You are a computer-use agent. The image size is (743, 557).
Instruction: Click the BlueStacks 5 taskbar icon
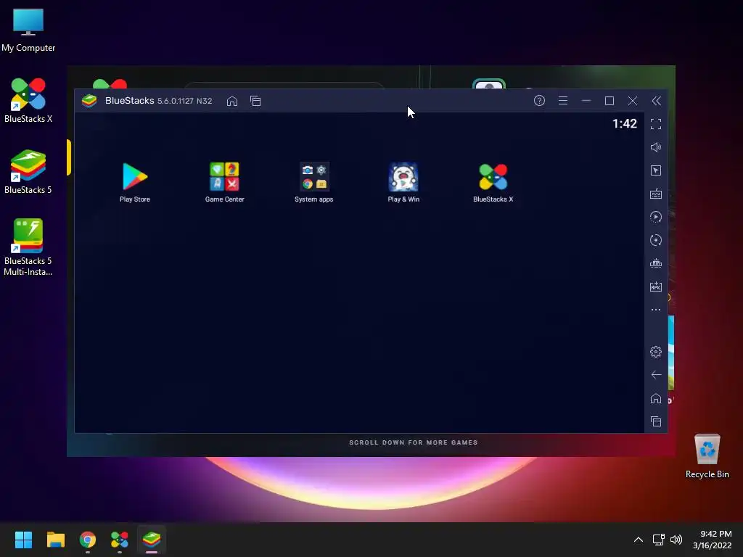tap(152, 540)
